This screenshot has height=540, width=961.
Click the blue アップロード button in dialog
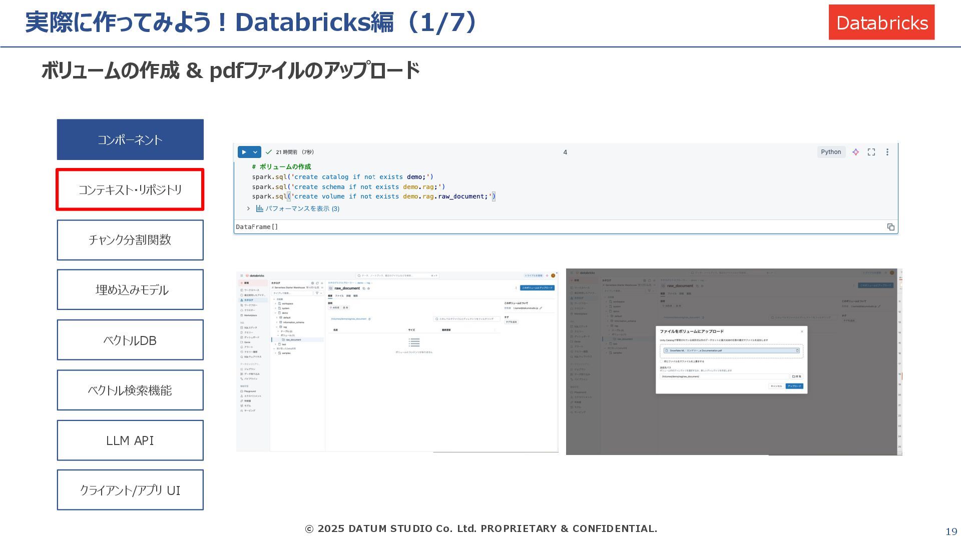794,386
